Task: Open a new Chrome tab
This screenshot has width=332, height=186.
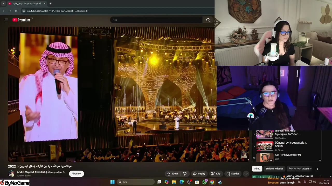Action: tap(50, 3)
